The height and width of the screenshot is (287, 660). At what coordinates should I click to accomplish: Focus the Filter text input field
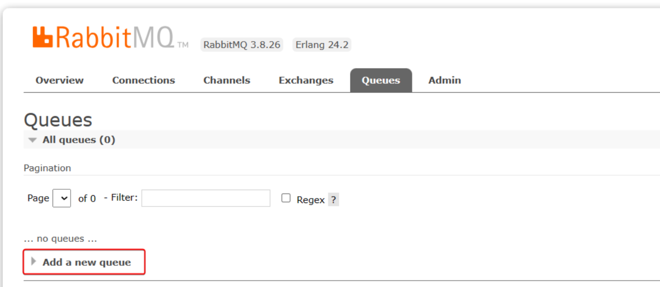206,198
